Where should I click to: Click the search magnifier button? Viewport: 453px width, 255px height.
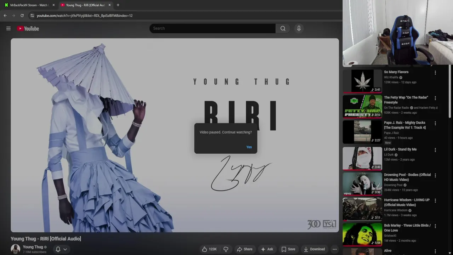tap(283, 28)
